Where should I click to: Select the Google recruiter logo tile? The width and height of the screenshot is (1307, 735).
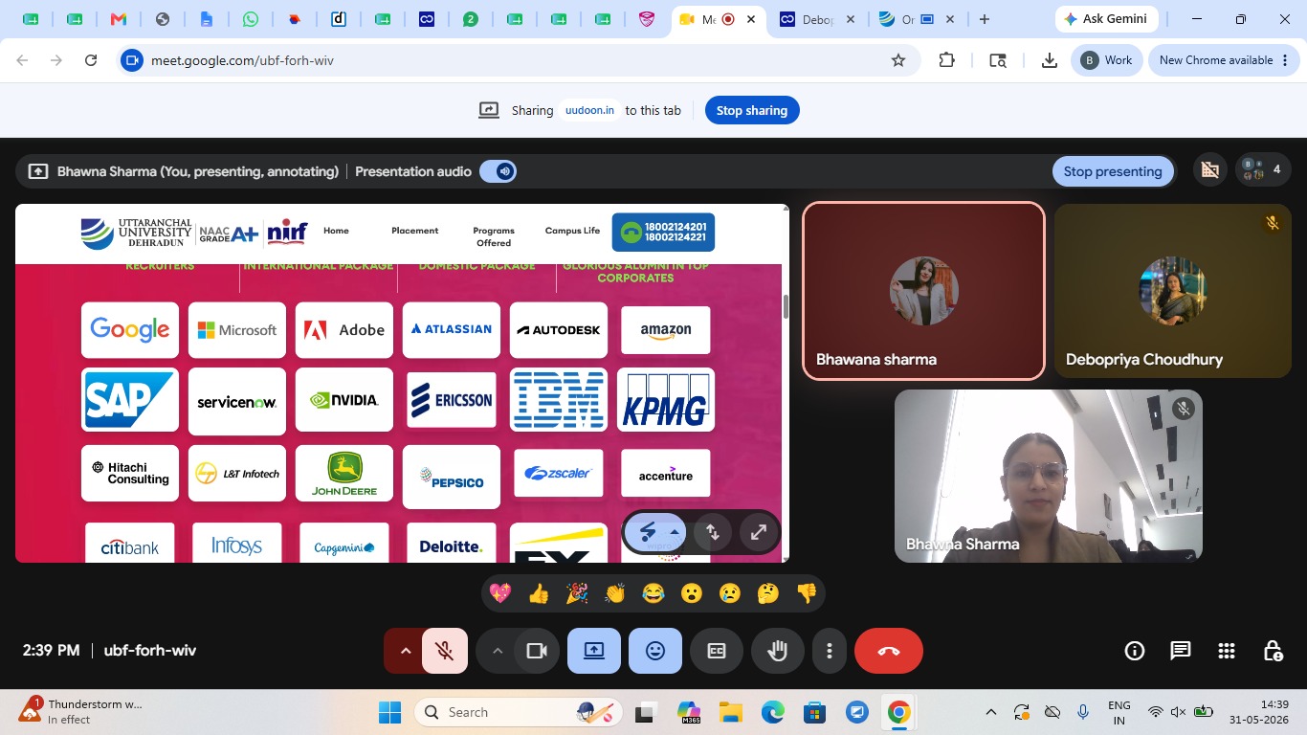[x=130, y=330]
